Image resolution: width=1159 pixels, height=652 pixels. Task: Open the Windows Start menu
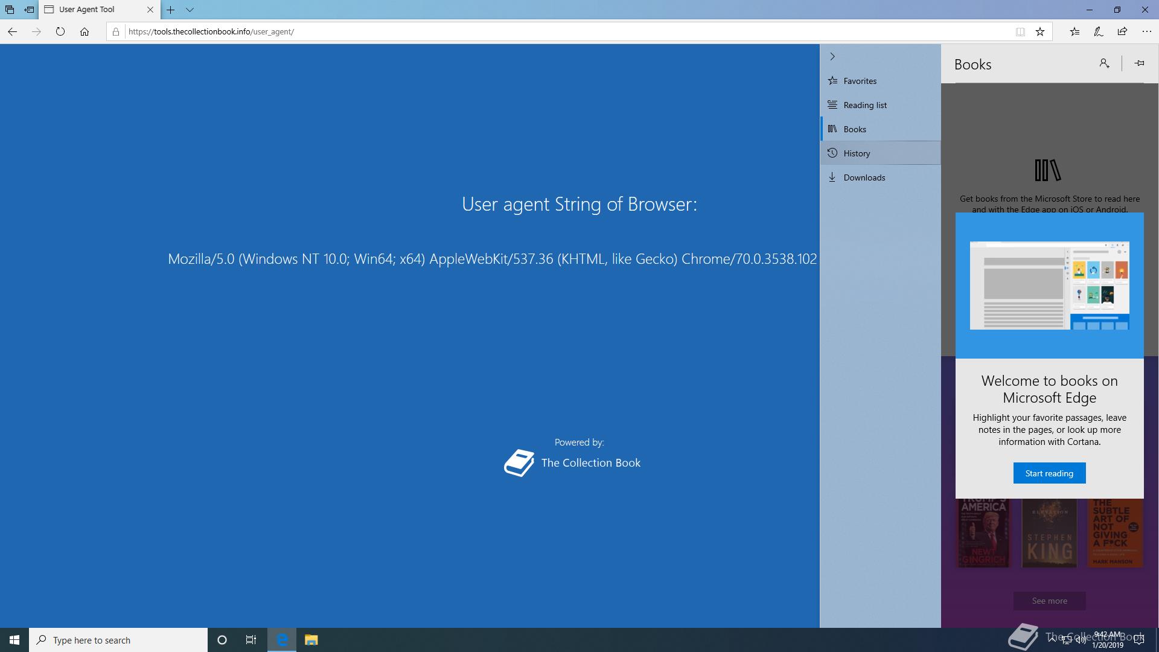point(14,640)
